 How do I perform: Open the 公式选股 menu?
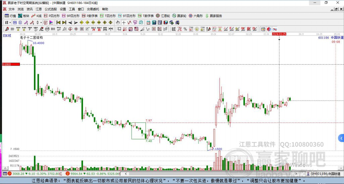point(51,9)
